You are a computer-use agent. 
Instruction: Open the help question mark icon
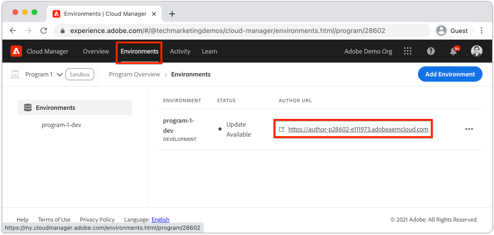[x=430, y=51]
